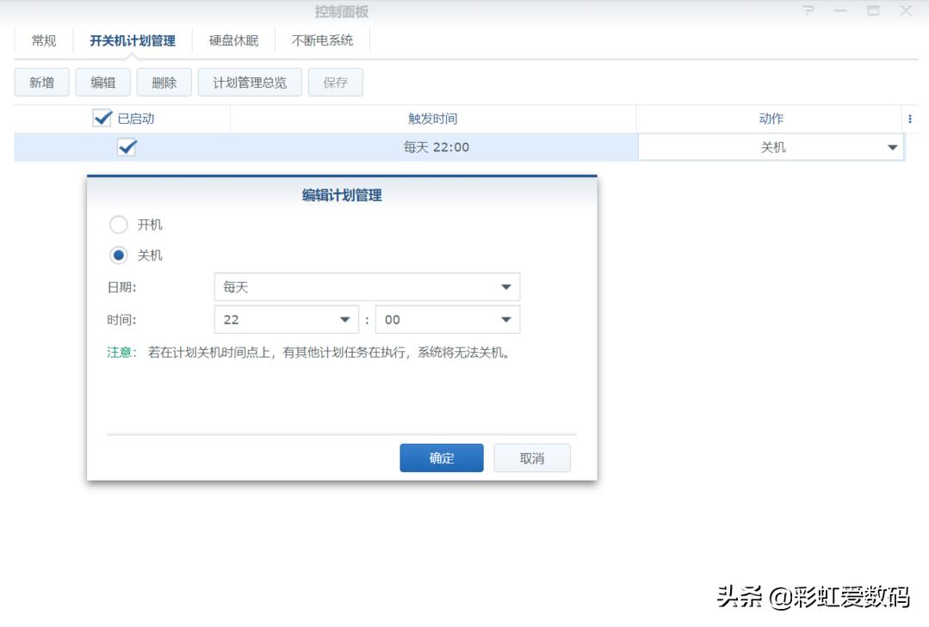Click the 保存 button in the toolbar
The image size is (929, 627).
tap(335, 82)
